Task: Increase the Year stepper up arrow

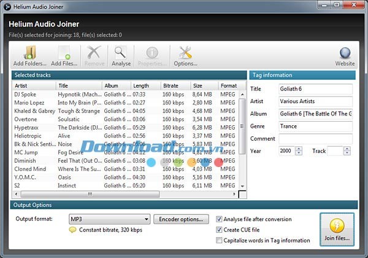Action: pos(299,149)
